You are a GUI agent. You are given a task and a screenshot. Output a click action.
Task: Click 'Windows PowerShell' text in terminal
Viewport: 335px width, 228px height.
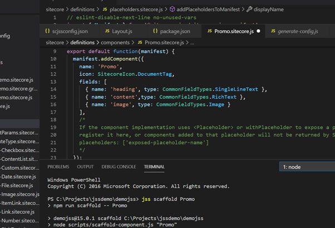tap(74, 180)
